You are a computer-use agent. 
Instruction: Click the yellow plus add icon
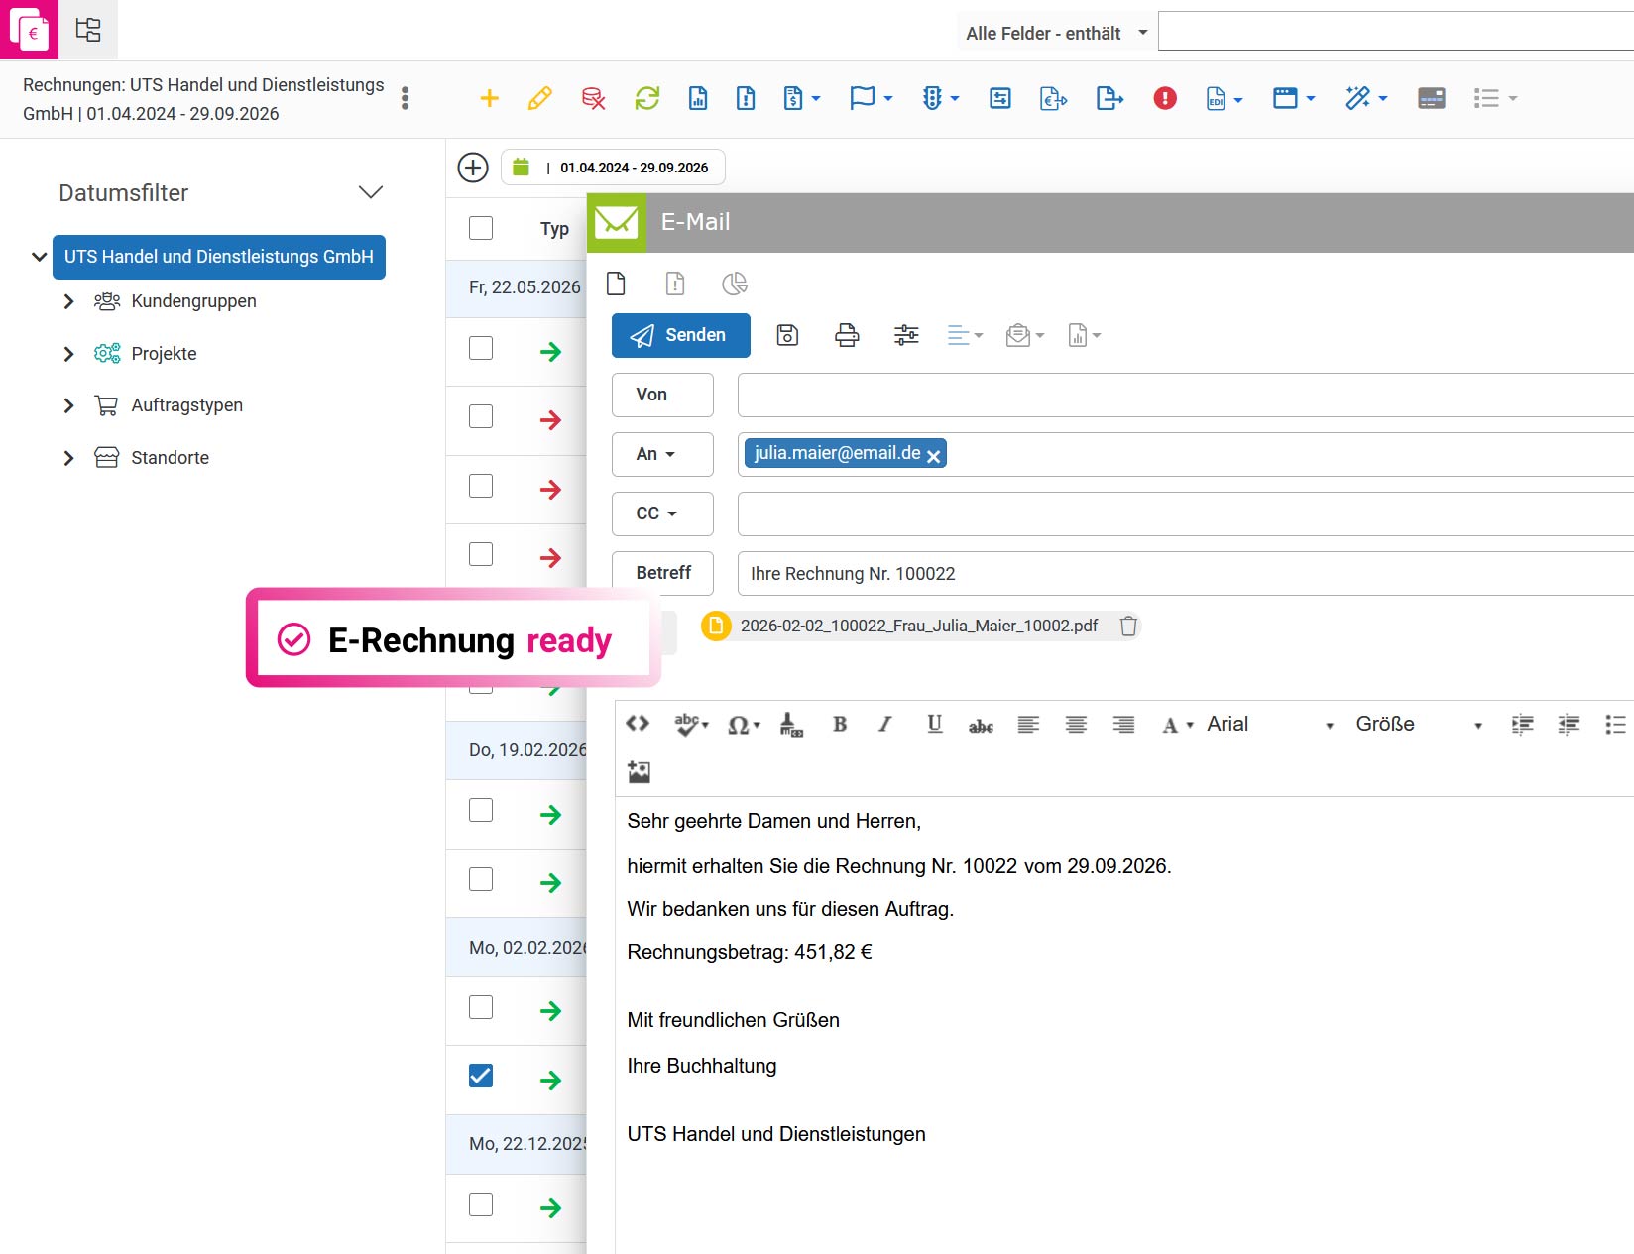(489, 98)
